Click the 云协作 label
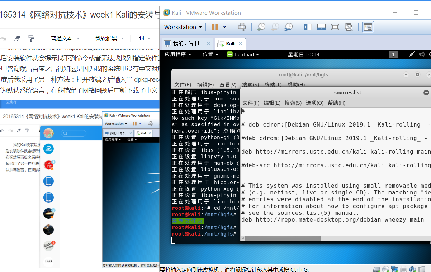This screenshot has width=431, height=272. [x=11, y=102]
